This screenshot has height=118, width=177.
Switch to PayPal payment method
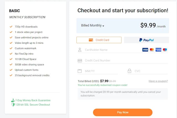(146, 40)
